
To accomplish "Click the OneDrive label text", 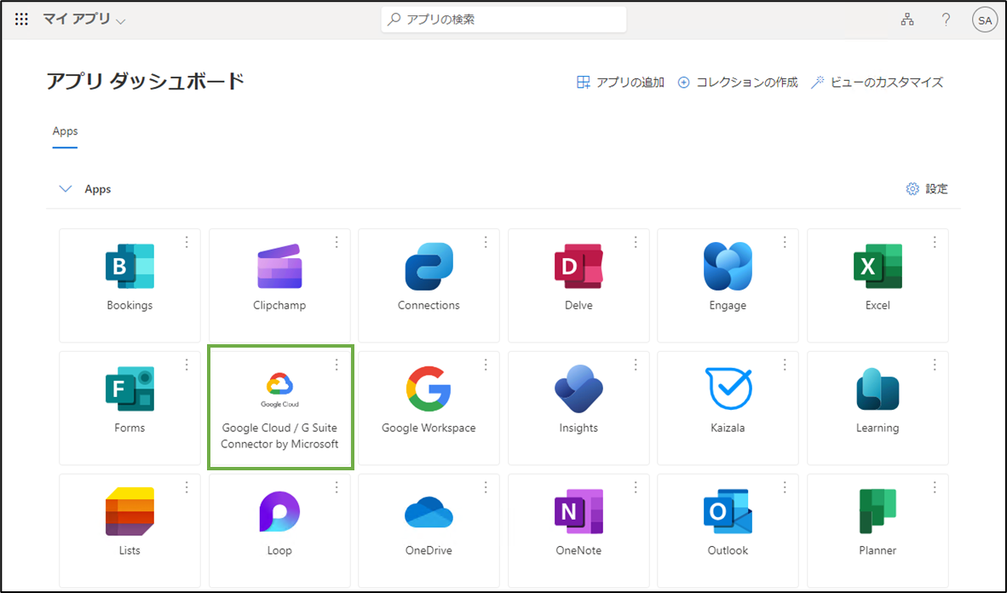I will tap(429, 550).
